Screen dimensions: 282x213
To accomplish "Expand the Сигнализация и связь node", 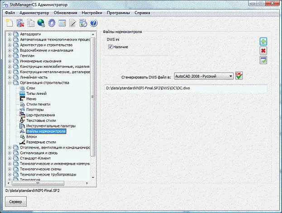I will [x=10, y=153].
